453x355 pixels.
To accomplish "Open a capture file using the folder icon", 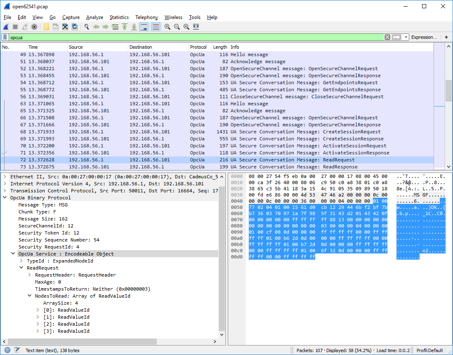I will (x=46, y=26).
